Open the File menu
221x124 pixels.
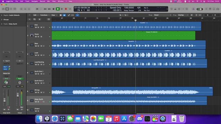point(17,1)
